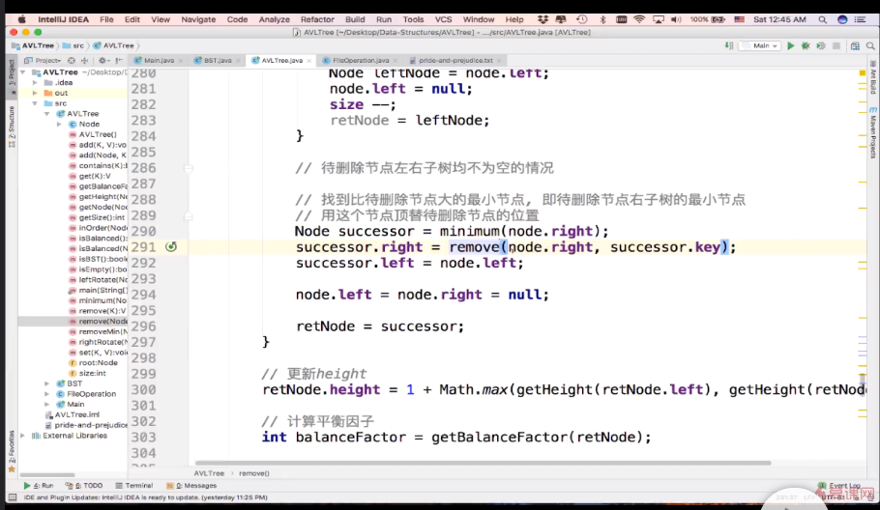Click Collapse All icon in Project panel
Viewport: 880px width, 510px height.
(84, 61)
